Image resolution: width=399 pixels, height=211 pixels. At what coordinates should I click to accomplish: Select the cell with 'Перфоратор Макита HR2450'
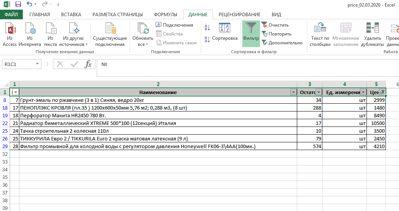tap(158, 115)
